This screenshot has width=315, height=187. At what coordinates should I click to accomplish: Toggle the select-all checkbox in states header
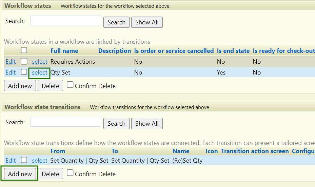(24, 50)
